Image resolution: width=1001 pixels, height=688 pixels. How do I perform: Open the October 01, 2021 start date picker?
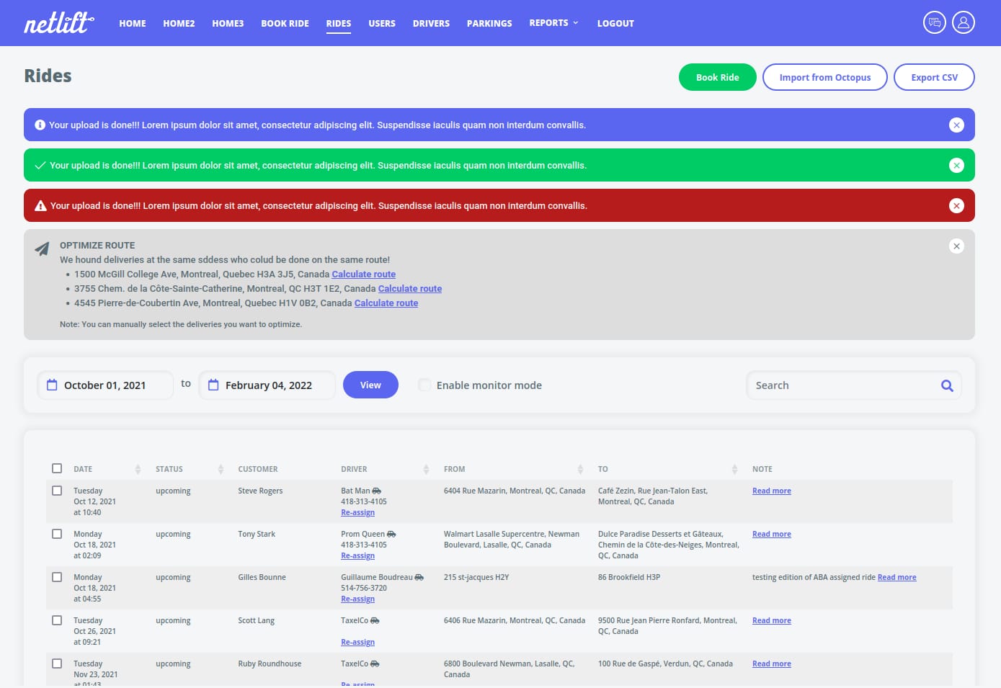[105, 385]
